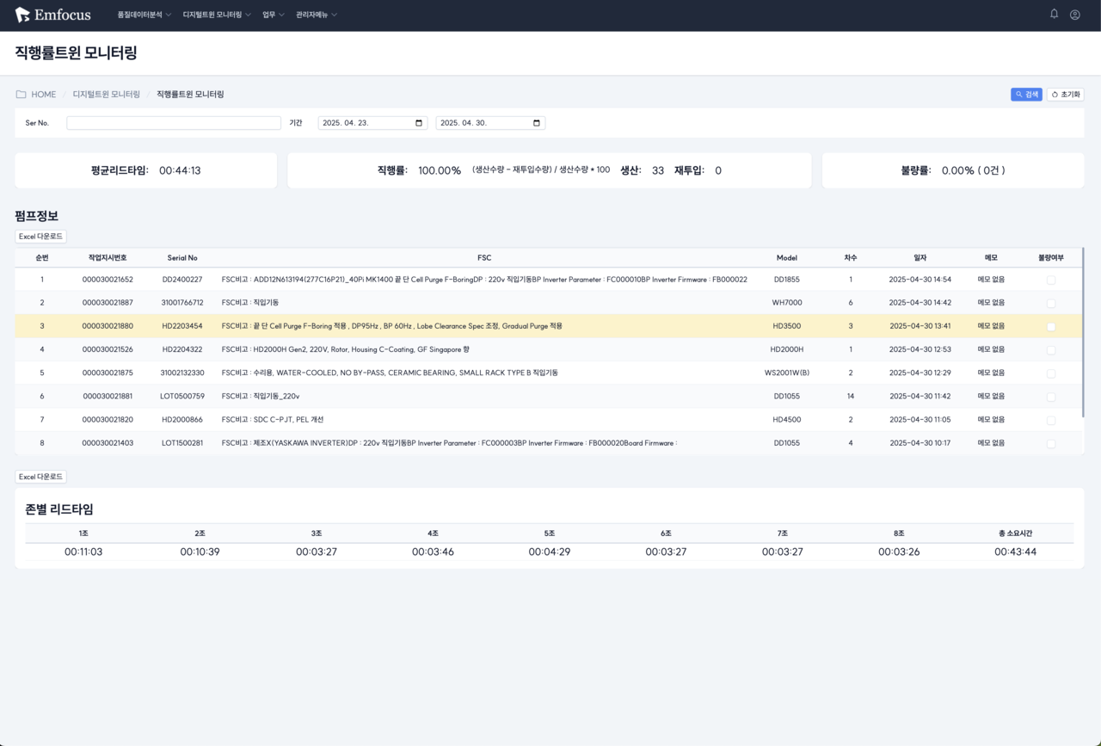
Task: Download Excel for 펌프정보 table
Action: click(x=40, y=237)
